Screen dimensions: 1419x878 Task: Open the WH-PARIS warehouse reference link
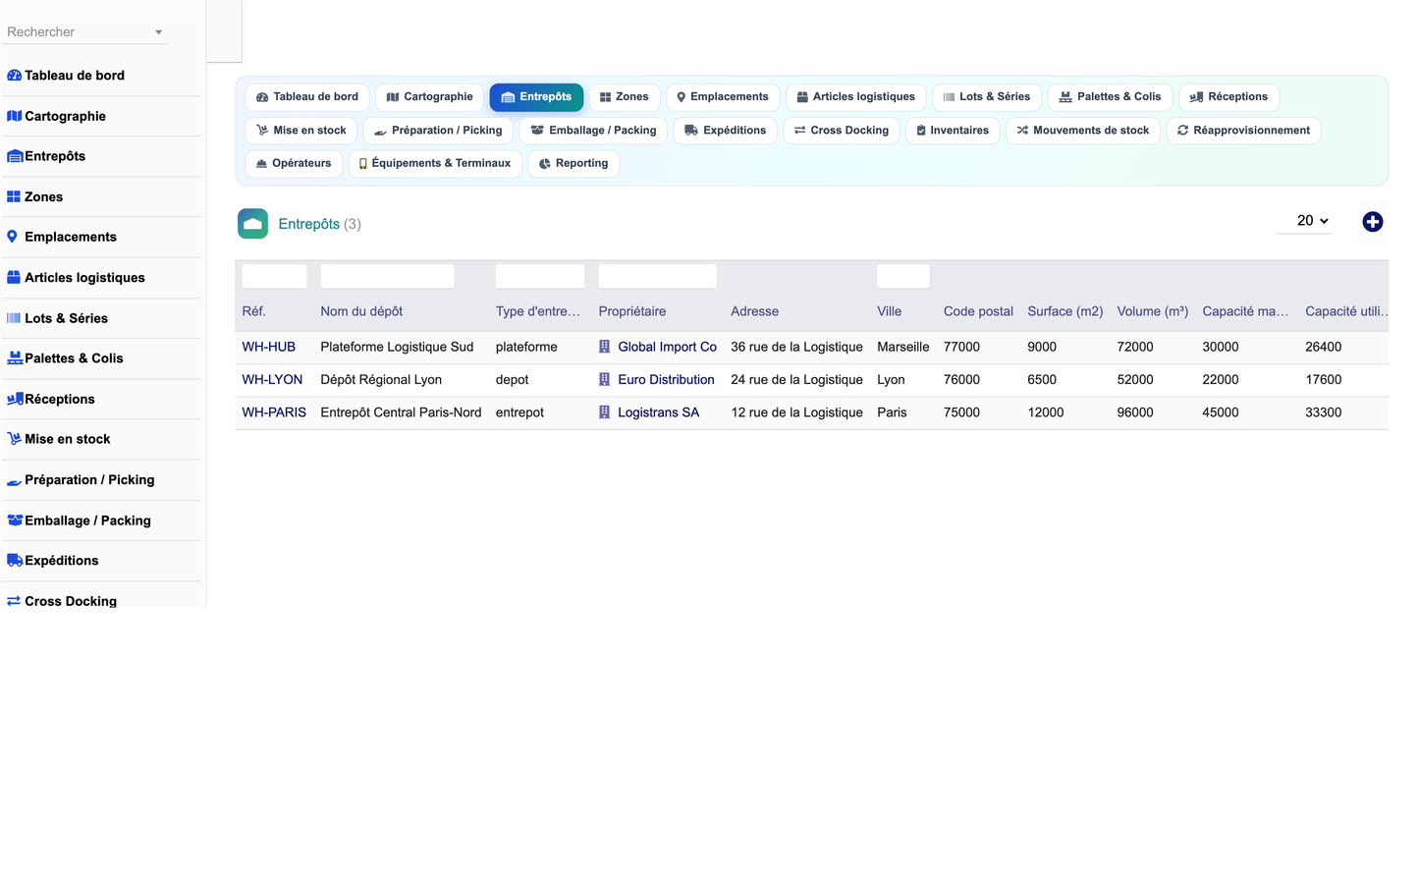pyautogui.click(x=274, y=412)
